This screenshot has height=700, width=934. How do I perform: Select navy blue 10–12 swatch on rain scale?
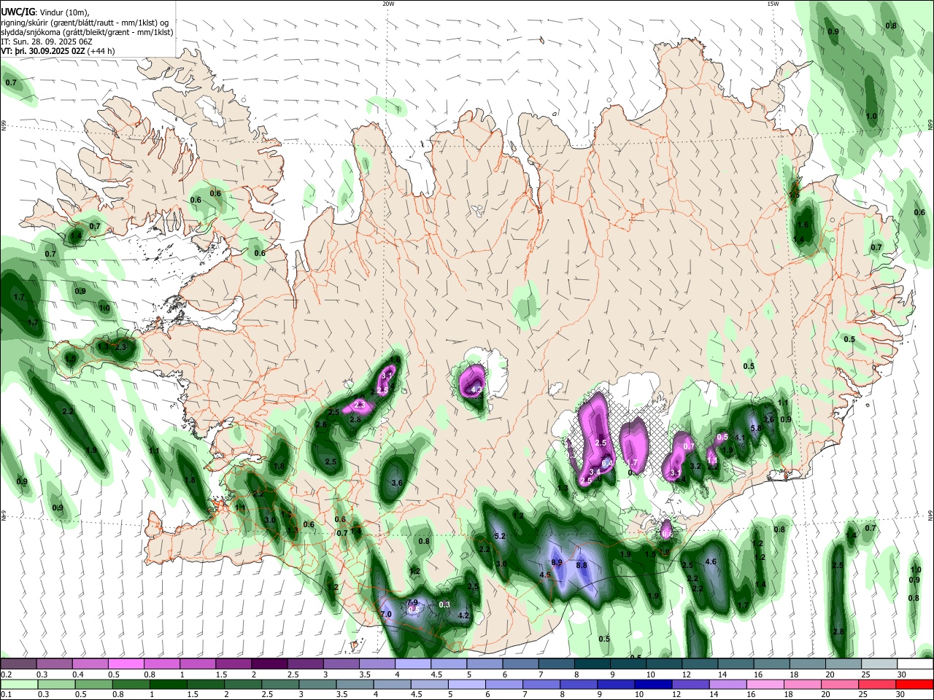pyautogui.click(x=652, y=685)
